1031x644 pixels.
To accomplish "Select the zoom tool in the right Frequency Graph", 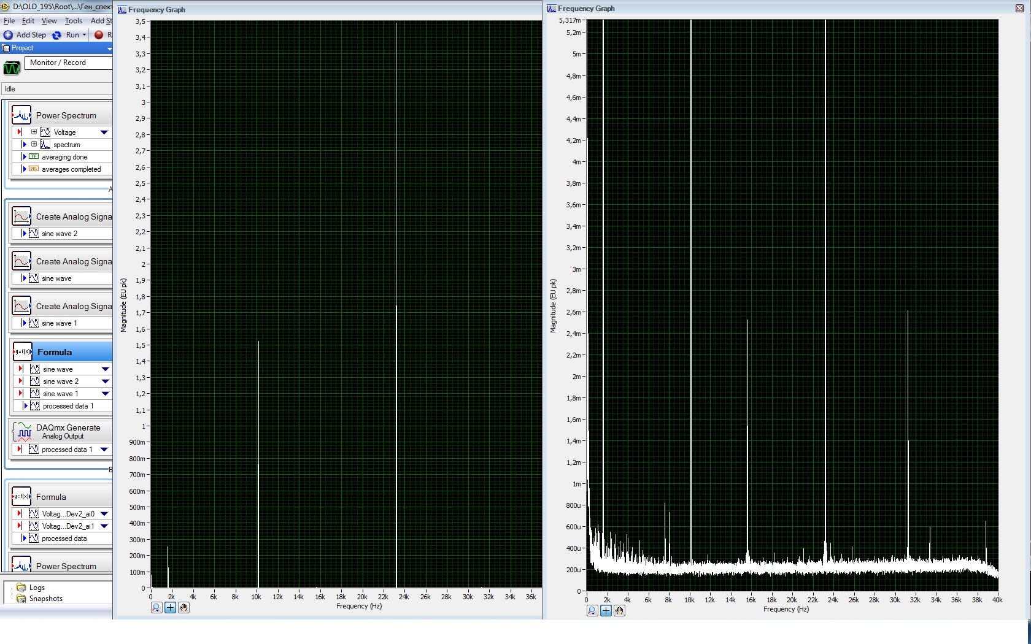I will pos(592,611).
